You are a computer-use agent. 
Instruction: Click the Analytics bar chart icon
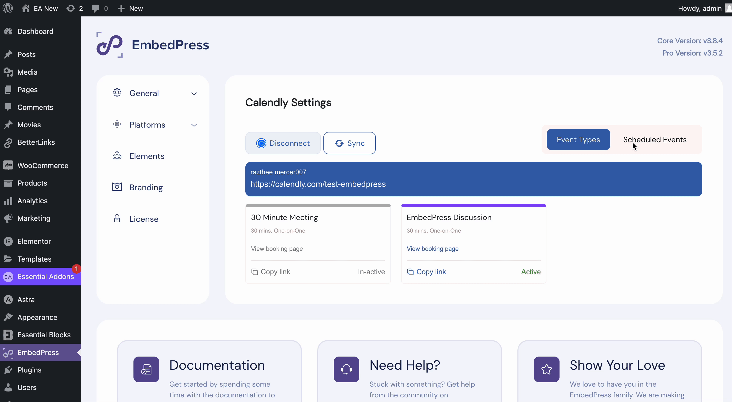coord(8,201)
